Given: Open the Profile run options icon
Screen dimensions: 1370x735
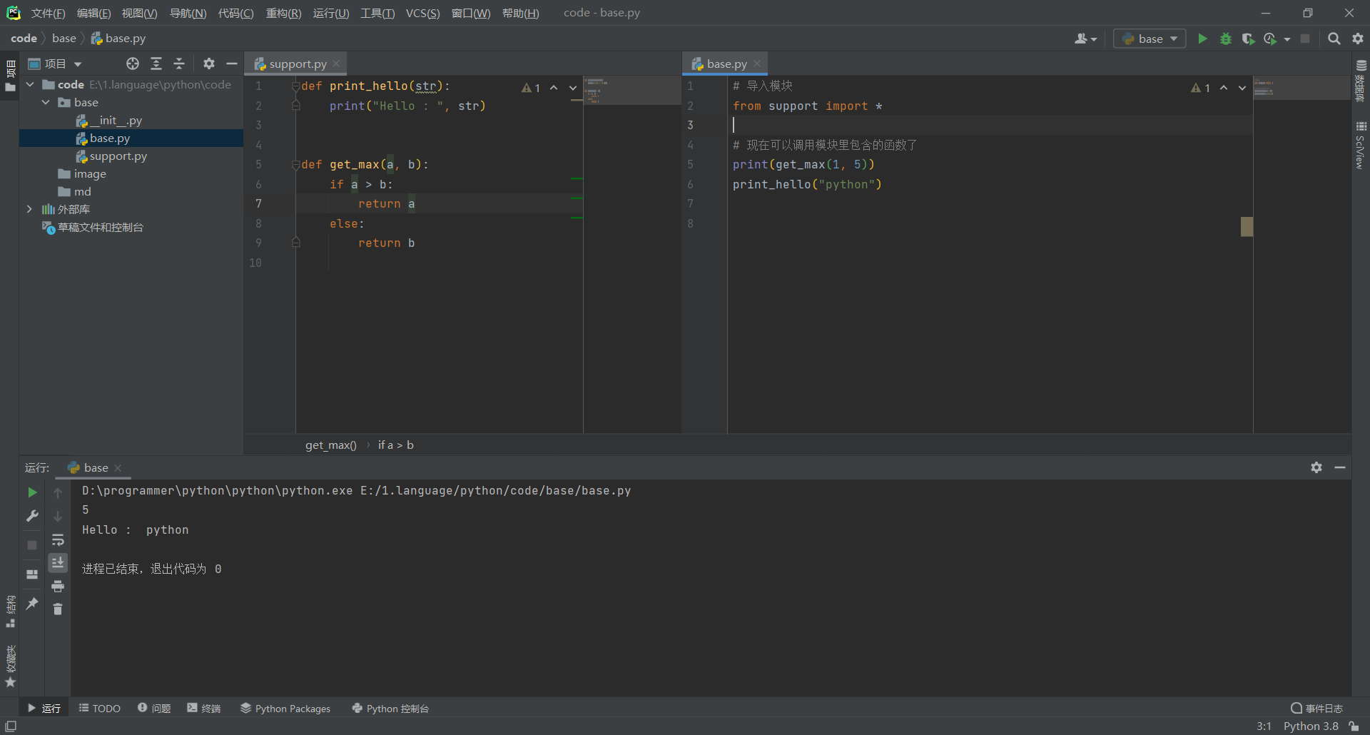Looking at the screenshot, I should (x=1271, y=39).
